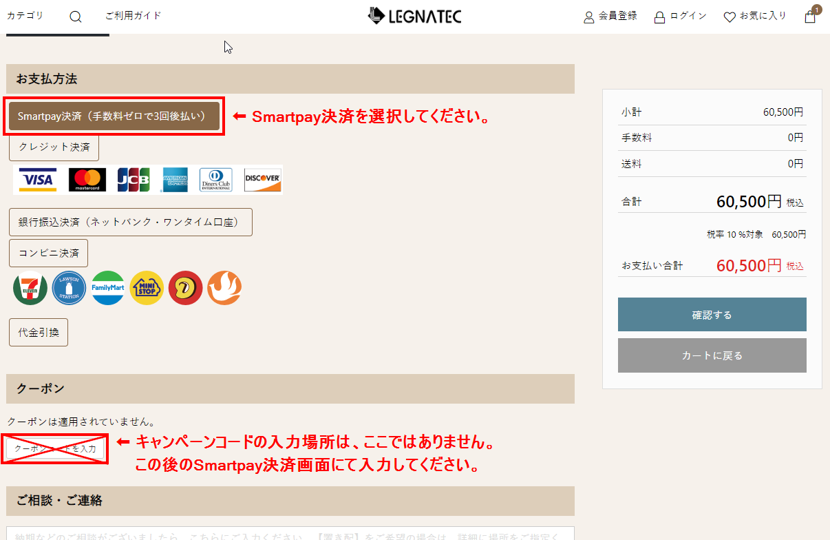Select 代金引換 payment option
830x540 pixels.
(39, 332)
